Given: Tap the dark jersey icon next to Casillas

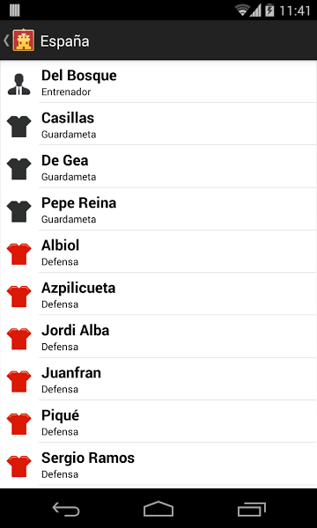Looking at the screenshot, I should click(19, 127).
